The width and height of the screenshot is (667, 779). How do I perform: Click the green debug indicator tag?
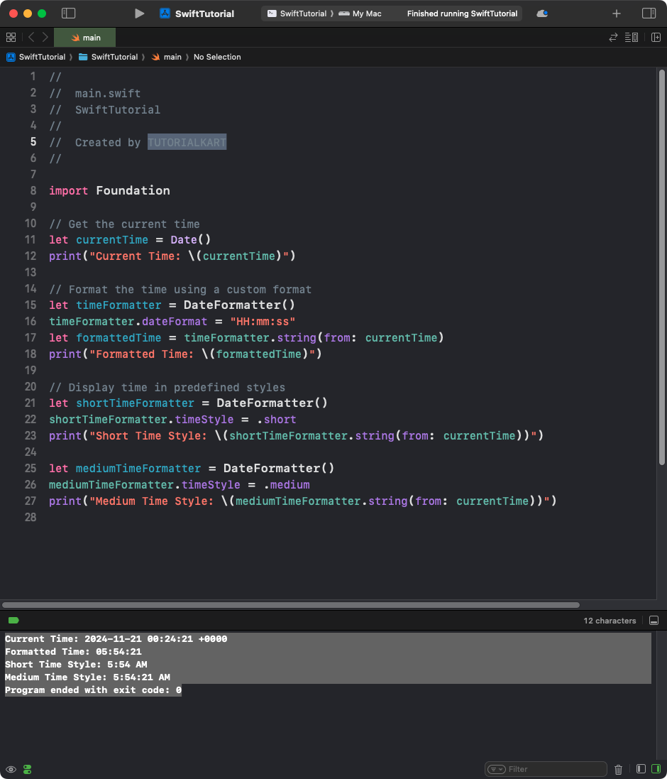(x=14, y=620)
